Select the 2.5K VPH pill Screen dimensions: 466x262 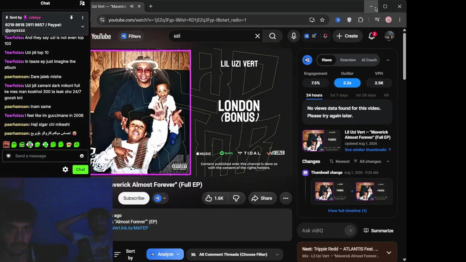379,83
